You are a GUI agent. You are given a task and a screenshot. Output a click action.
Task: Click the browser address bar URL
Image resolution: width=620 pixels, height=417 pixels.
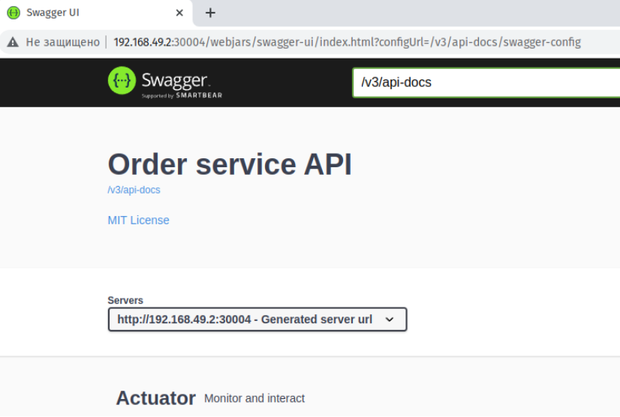point(348,42)
